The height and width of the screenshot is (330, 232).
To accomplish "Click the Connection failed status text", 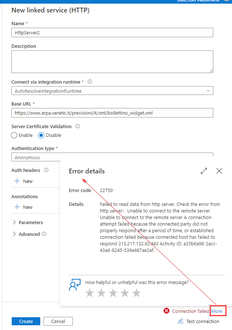I will click(190, 311).
